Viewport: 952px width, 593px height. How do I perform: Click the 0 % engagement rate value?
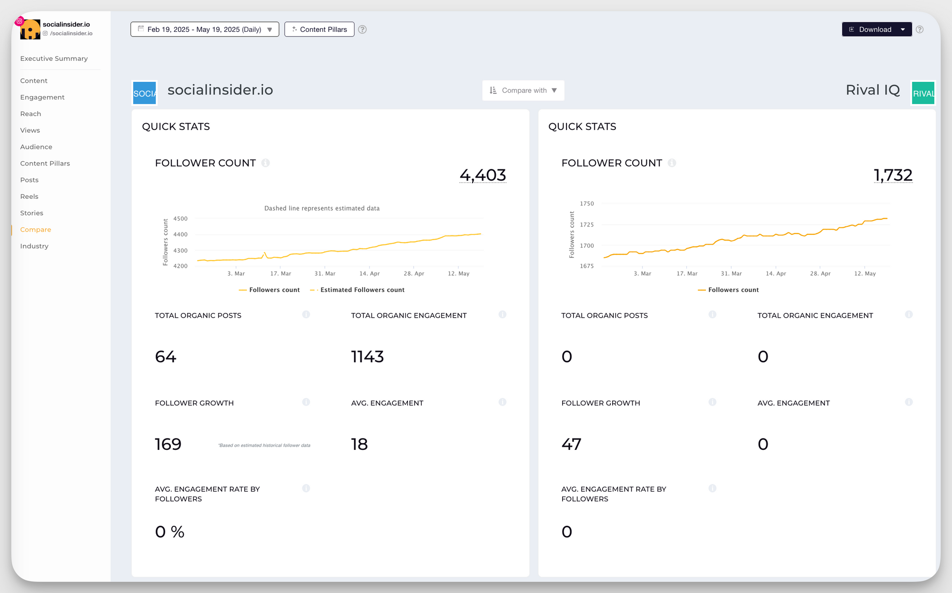169,532
